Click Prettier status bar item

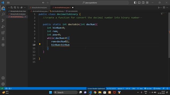tap(157, 89)
